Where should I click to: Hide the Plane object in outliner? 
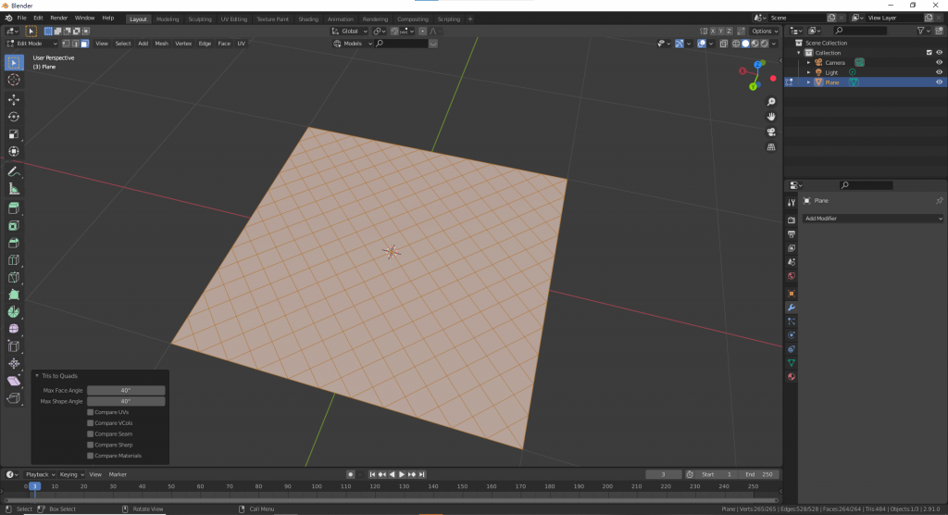click(x=939, y=82)
